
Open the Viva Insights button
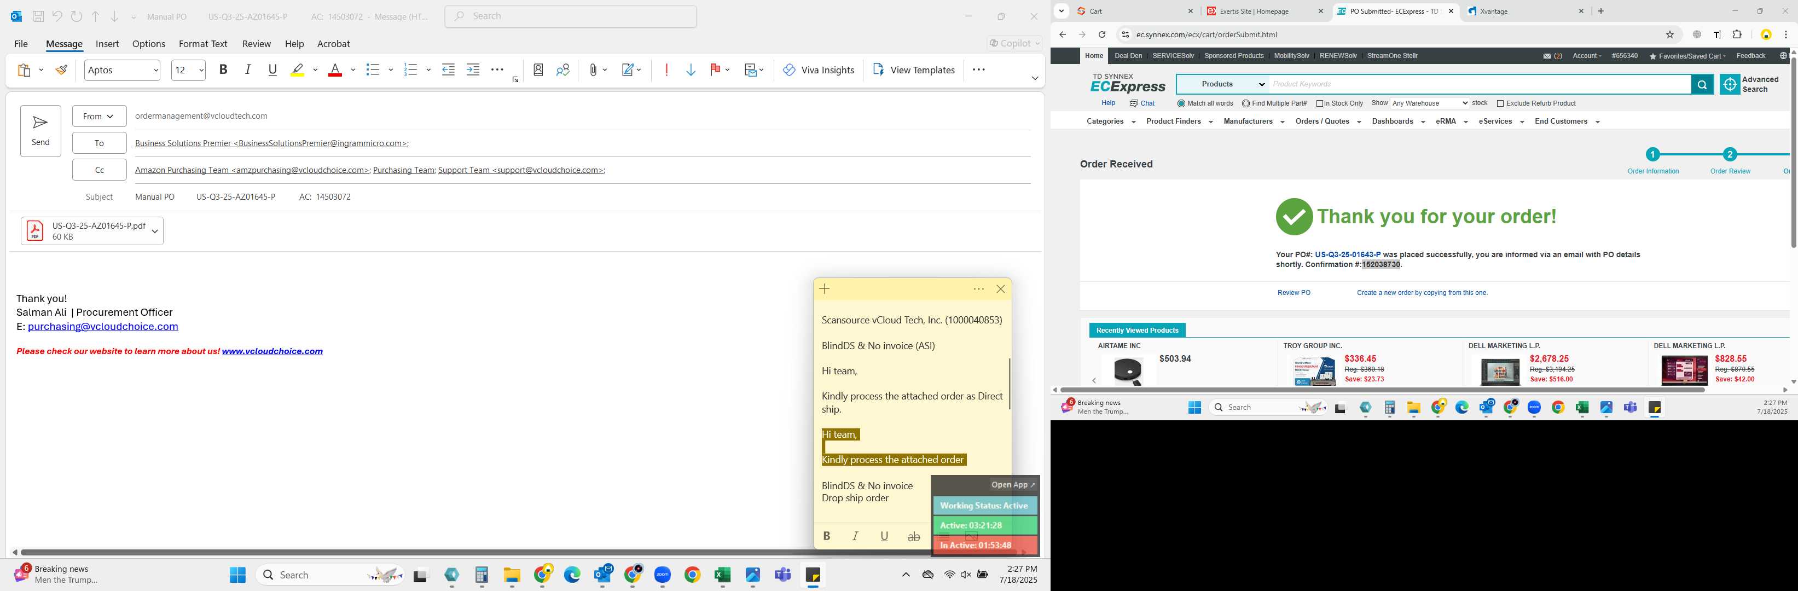click(x=818, y=70)
